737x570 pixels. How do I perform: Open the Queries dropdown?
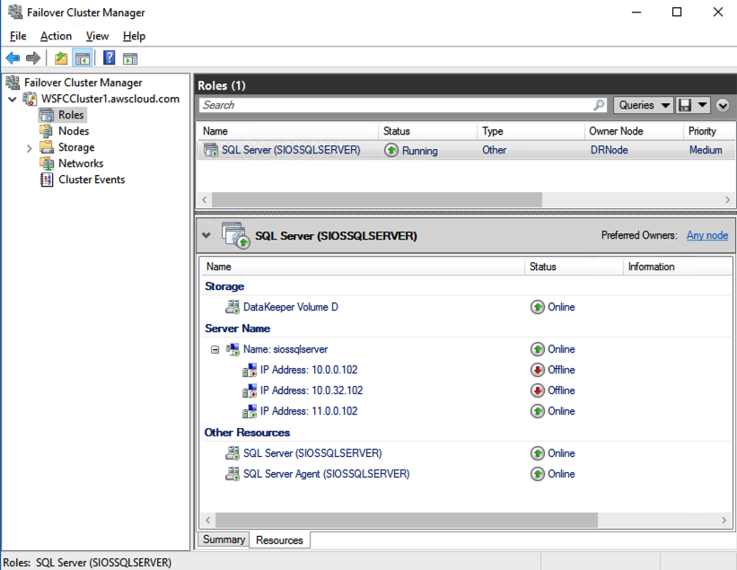(x=644, y=105)
